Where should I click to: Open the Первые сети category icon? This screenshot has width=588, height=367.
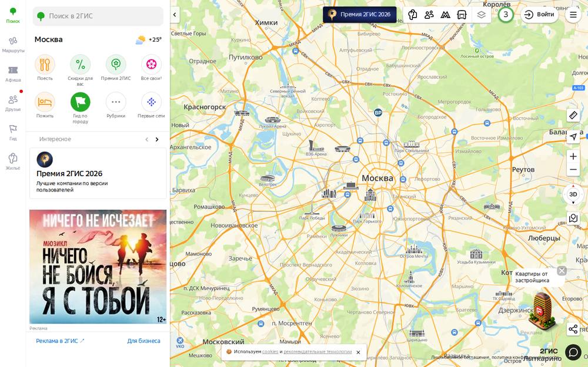(151, 105)
